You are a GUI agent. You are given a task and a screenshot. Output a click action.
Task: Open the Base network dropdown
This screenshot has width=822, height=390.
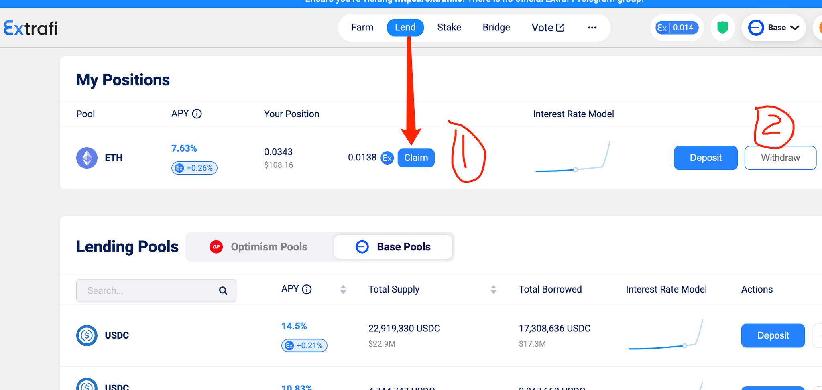coord(773,28)
